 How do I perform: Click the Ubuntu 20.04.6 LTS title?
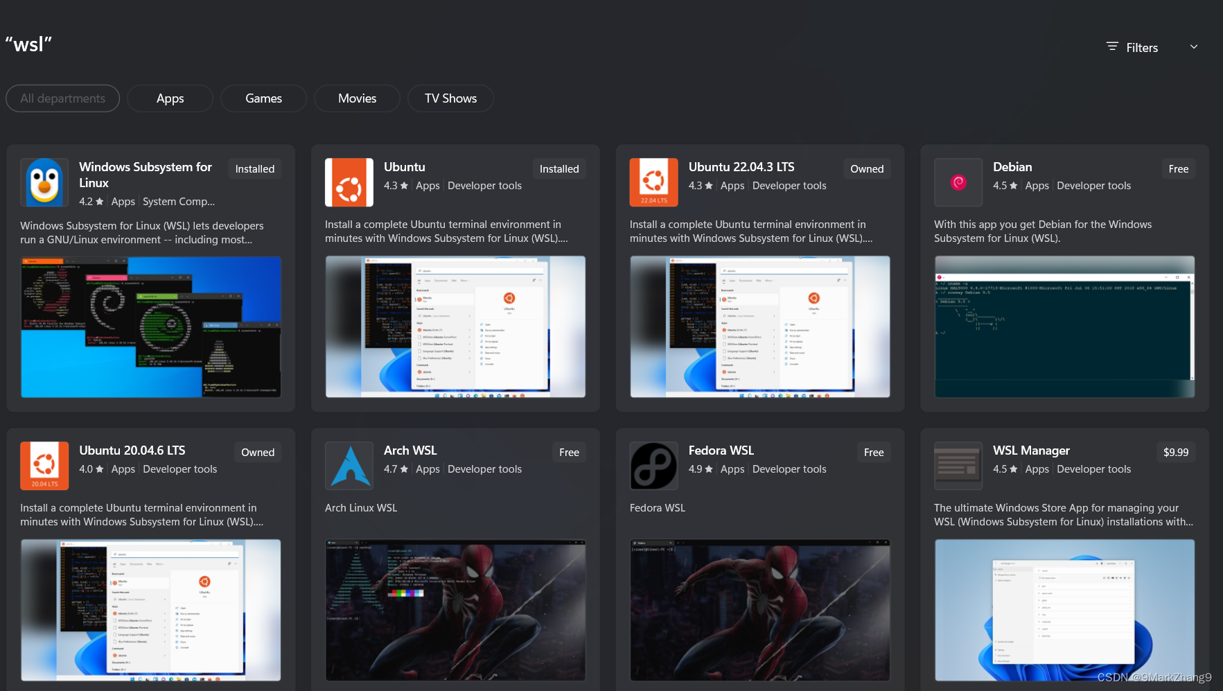coord(132,451)
